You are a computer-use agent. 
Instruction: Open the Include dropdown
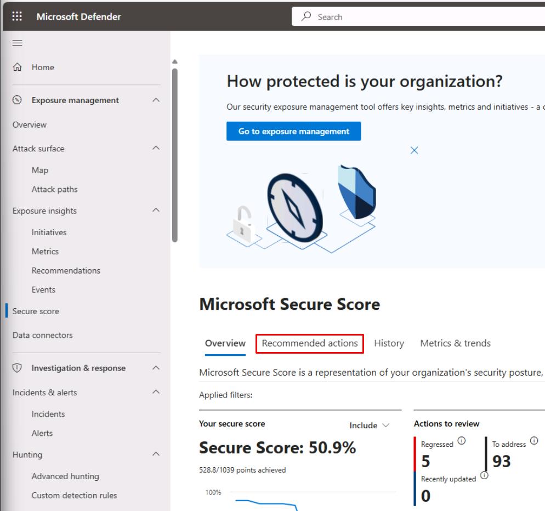click(x=370, y=425)
